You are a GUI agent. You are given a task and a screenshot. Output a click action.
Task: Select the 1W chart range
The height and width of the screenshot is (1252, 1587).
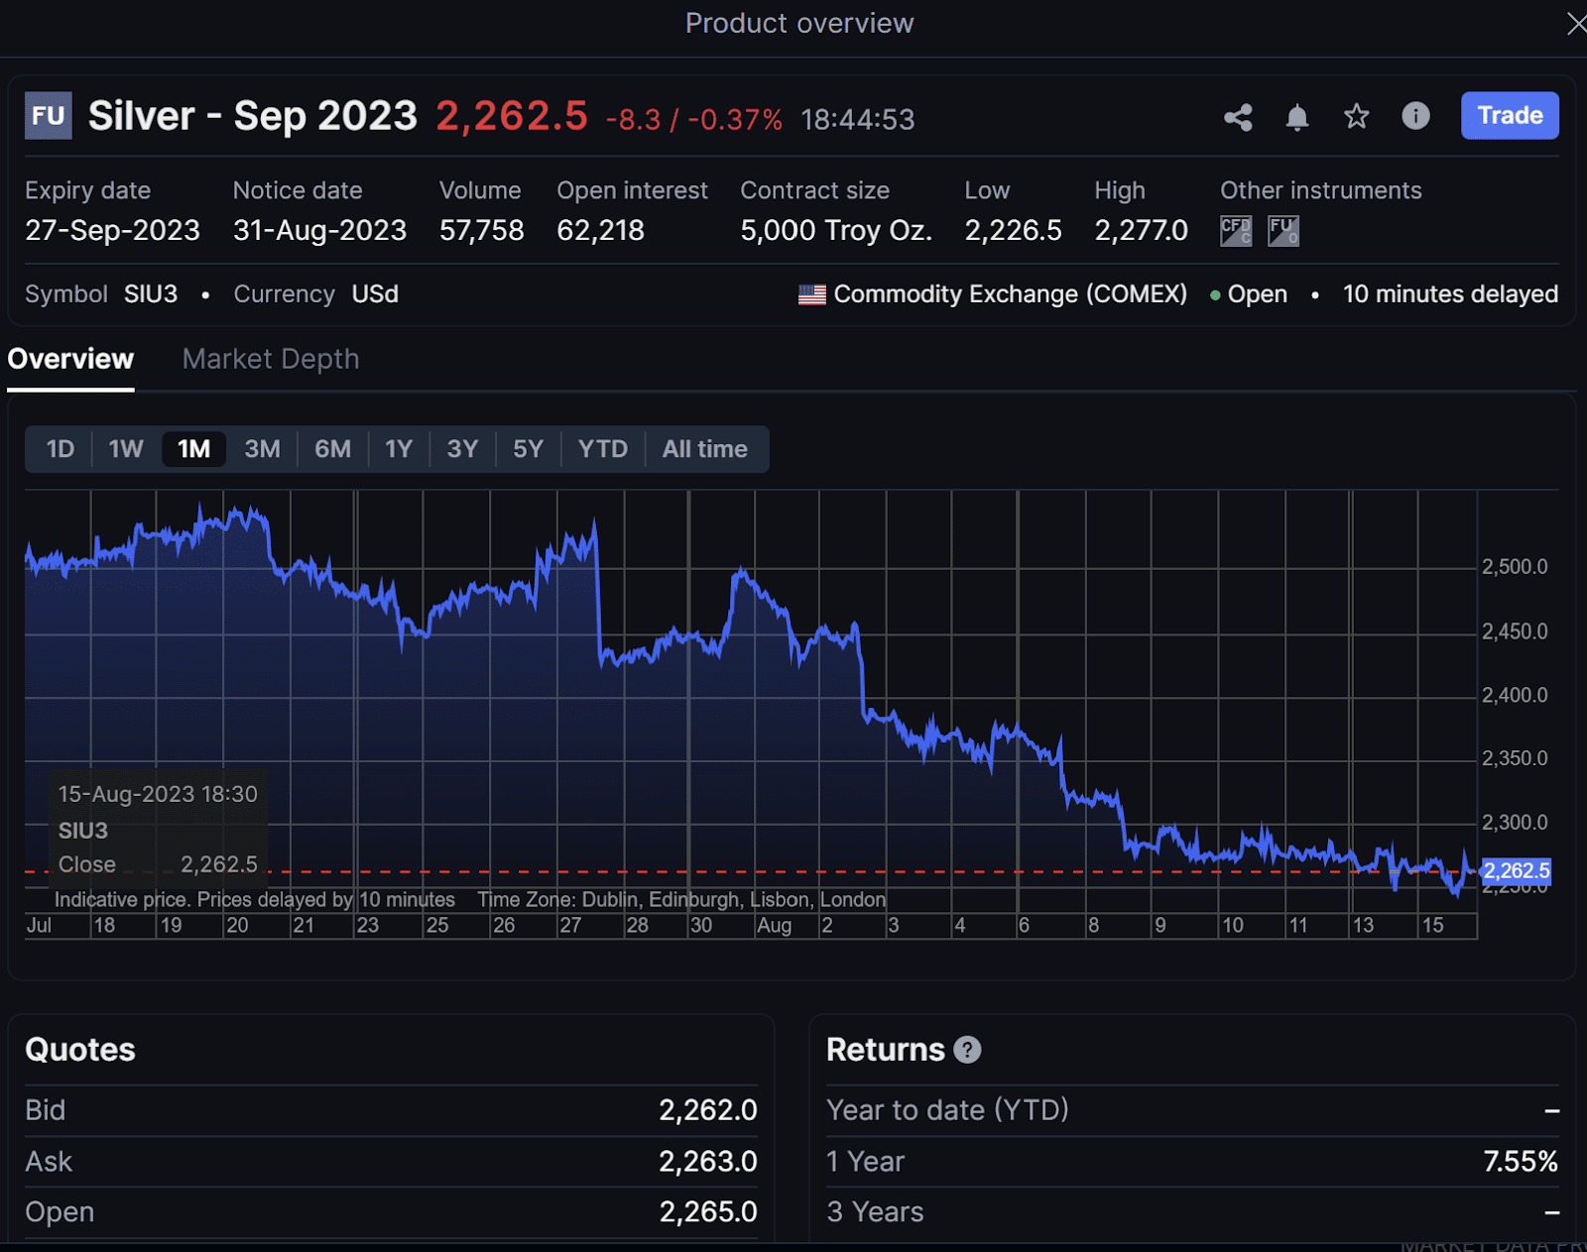click(126, 449)
